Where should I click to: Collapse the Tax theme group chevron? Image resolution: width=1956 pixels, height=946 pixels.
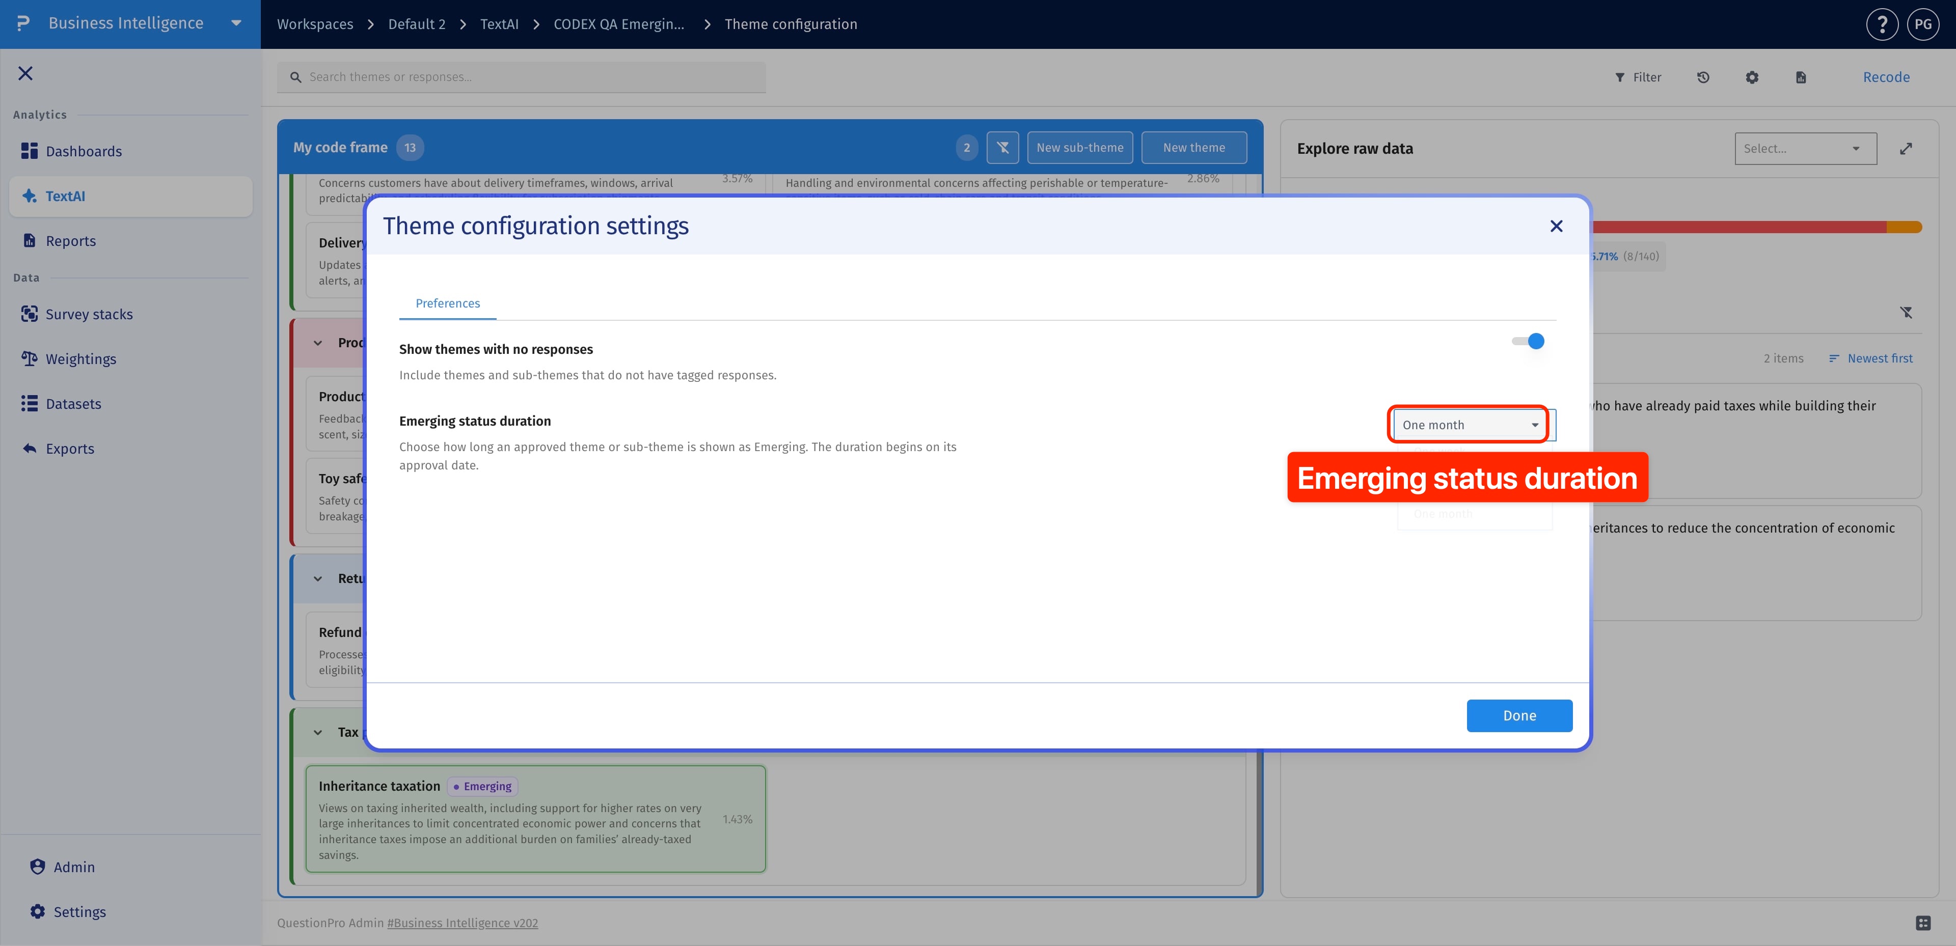[317, 733]
